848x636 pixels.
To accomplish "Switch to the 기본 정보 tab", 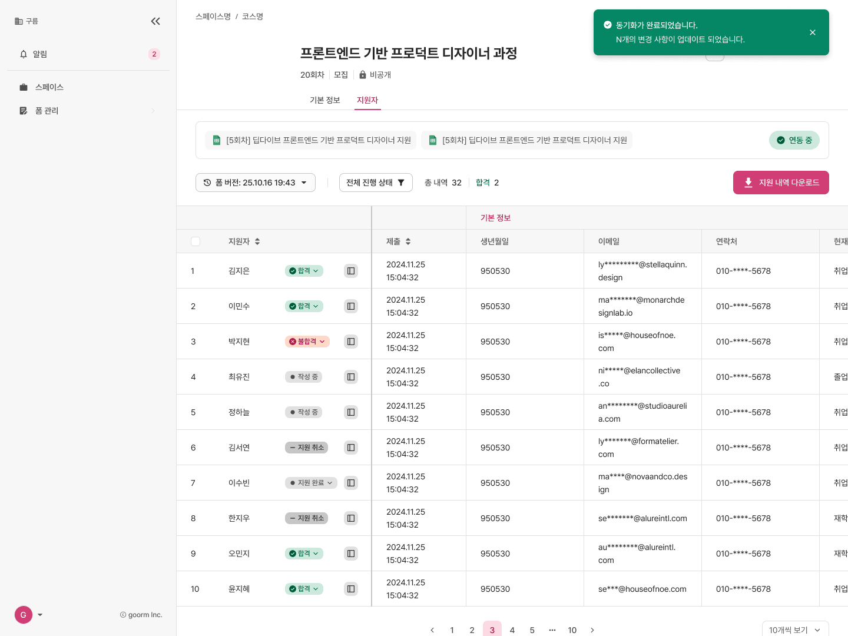I will (x=325, y=100).
